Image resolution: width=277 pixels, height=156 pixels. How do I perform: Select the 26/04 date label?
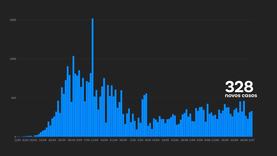123,140
